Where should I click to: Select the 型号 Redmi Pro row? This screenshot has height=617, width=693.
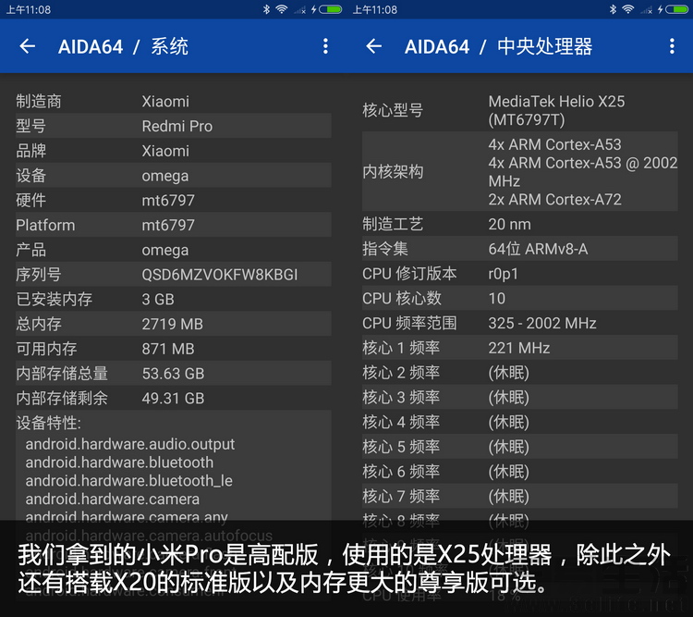point(174,126)
